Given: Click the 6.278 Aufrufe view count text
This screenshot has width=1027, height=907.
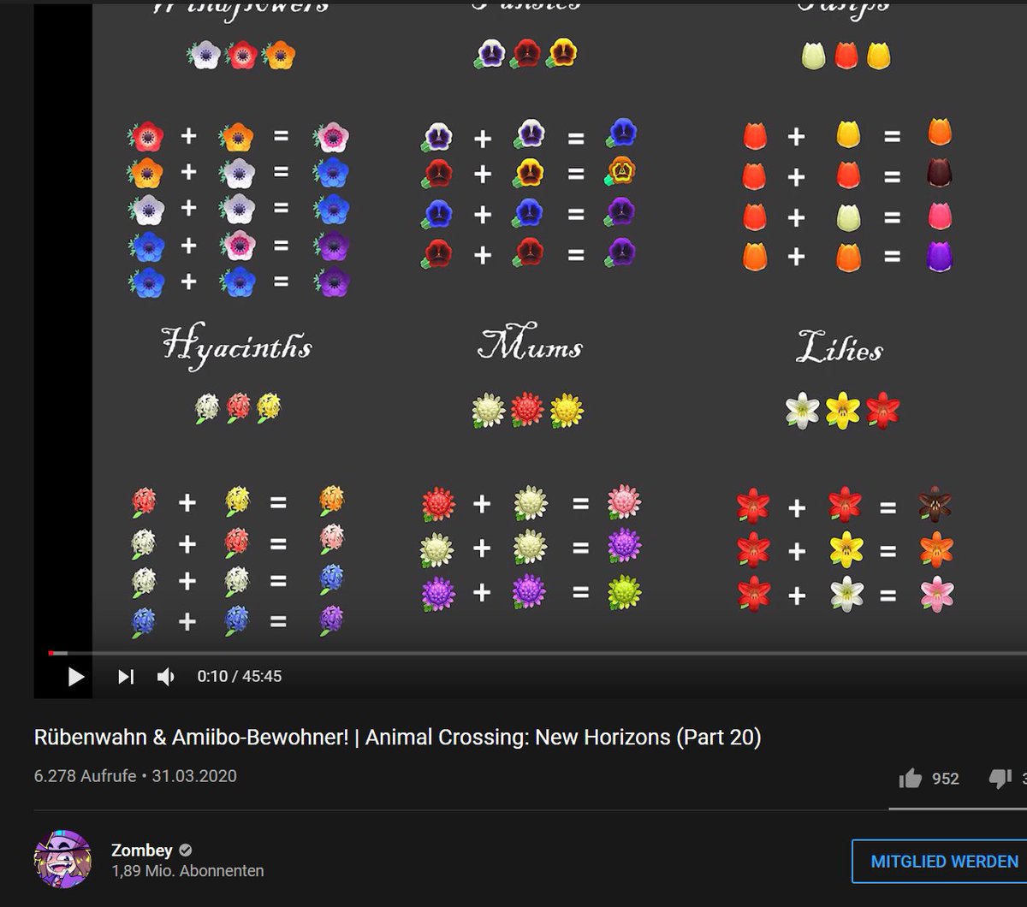Looking at the screenshot, I should coord(85,776).
